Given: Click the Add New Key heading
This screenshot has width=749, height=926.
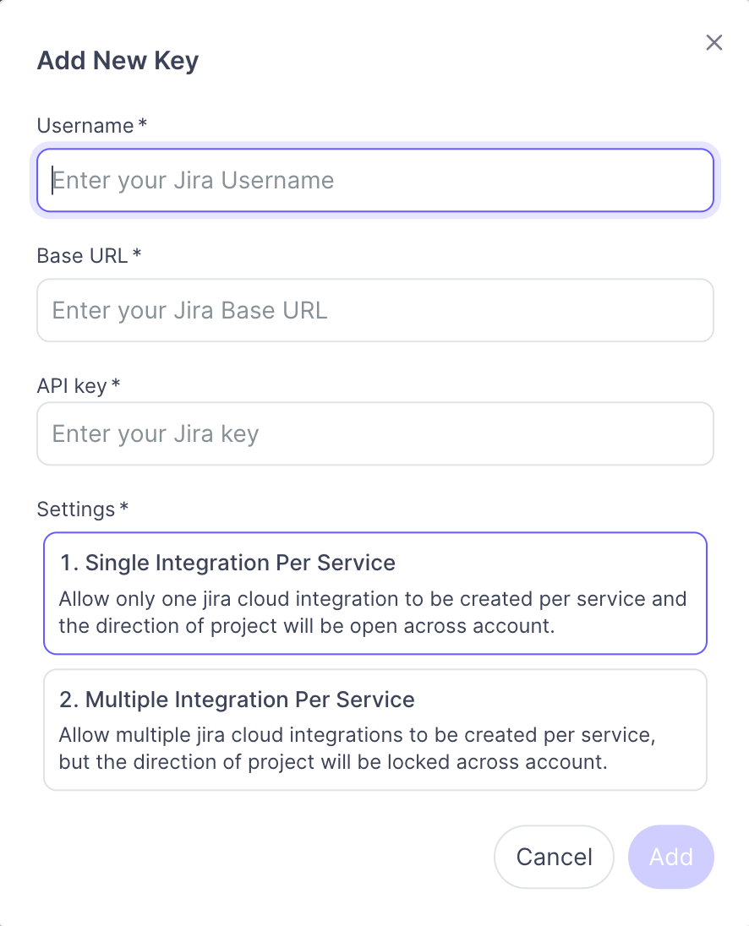Looking at the screenshot, I should (x=118, y=61).
